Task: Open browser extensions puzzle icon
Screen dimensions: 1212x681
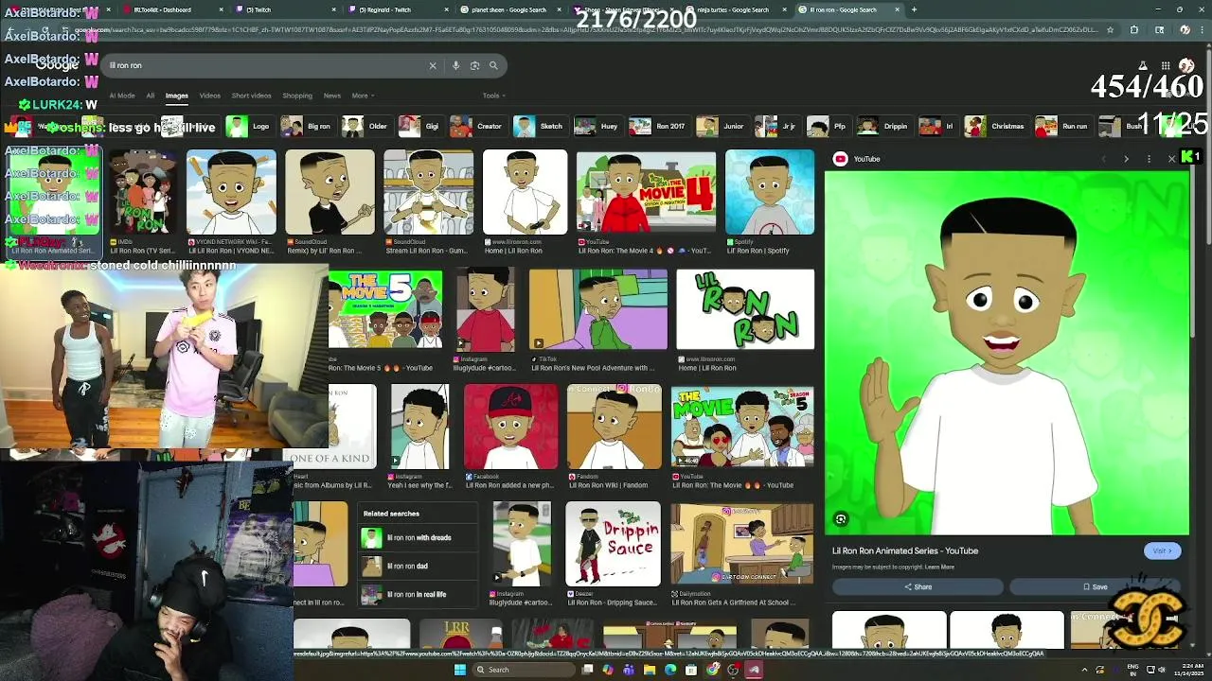Action: pos(1134,29)
